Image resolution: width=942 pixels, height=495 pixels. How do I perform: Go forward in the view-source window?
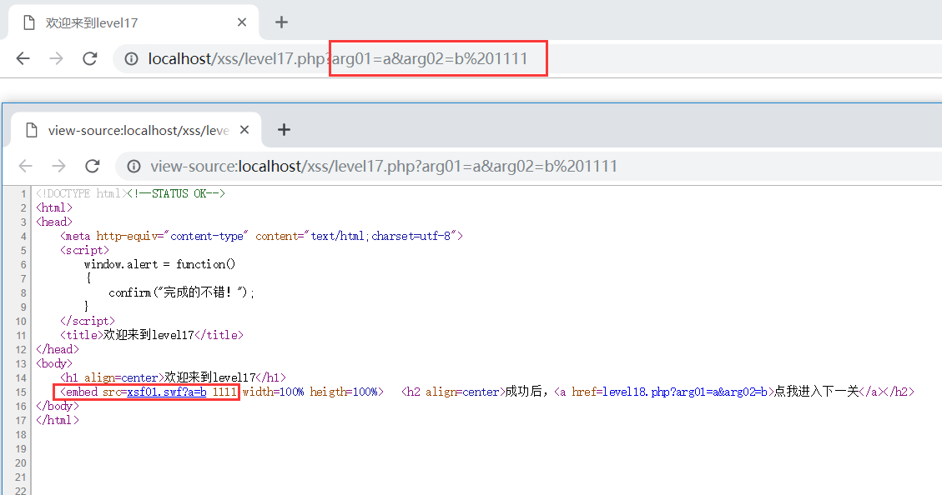click(58, 166)
